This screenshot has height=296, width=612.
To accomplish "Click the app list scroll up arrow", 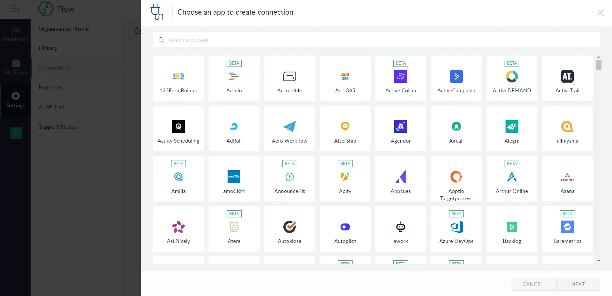I will click(599, 57).
